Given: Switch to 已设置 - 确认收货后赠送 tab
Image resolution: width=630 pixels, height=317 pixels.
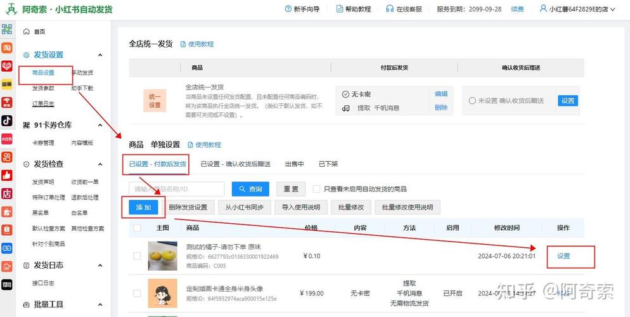Looking at the screenshot, I should [x=235, y=164].
